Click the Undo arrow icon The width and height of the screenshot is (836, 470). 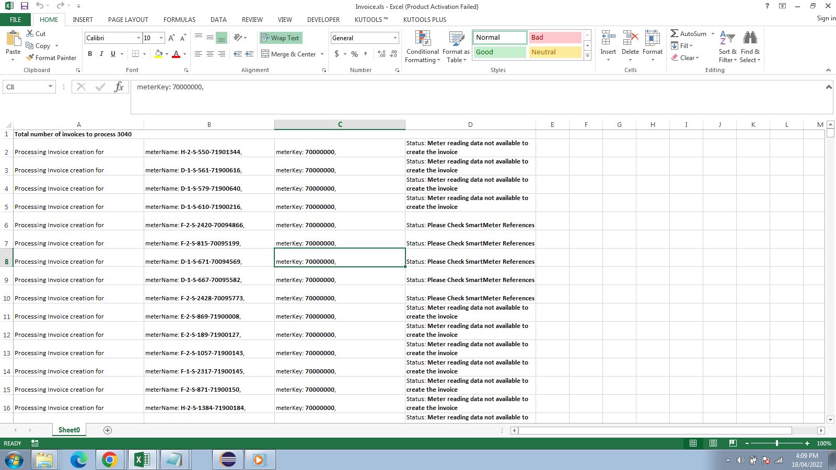(x=40, y=6)
